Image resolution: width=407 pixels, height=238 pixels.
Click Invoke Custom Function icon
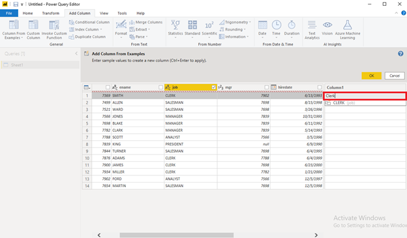point(54,25)
